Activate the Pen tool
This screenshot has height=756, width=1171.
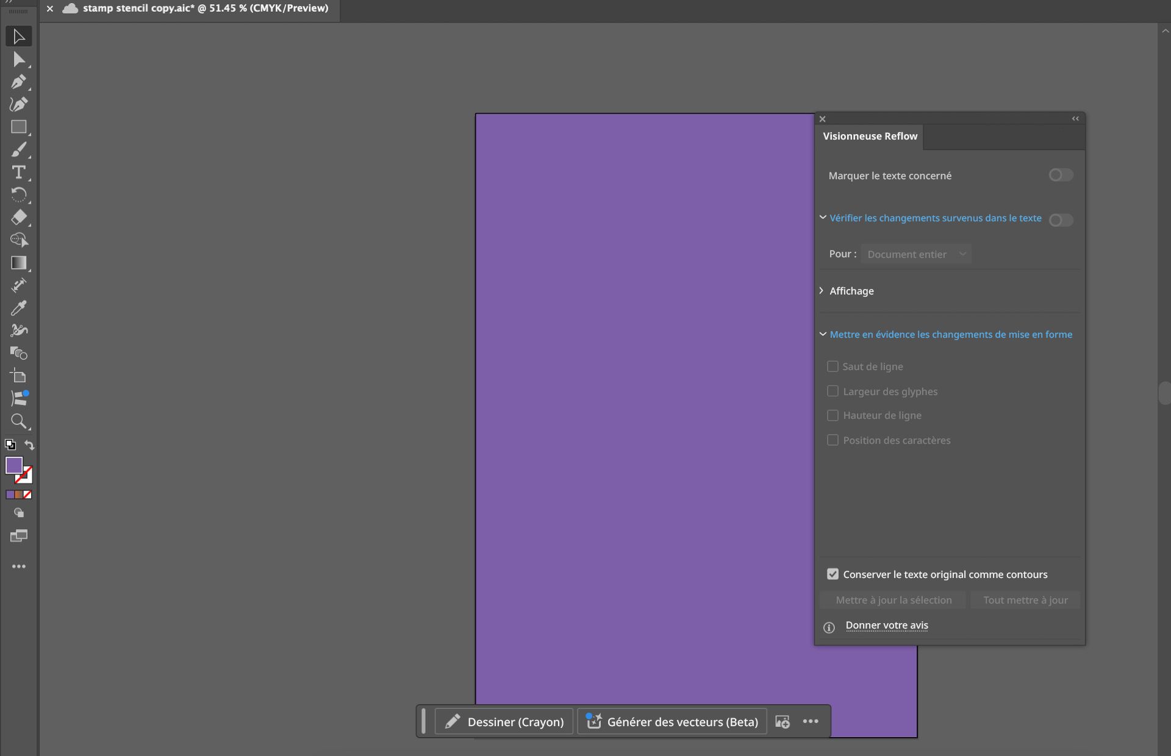pyautogui.click(x=18, y=82)
